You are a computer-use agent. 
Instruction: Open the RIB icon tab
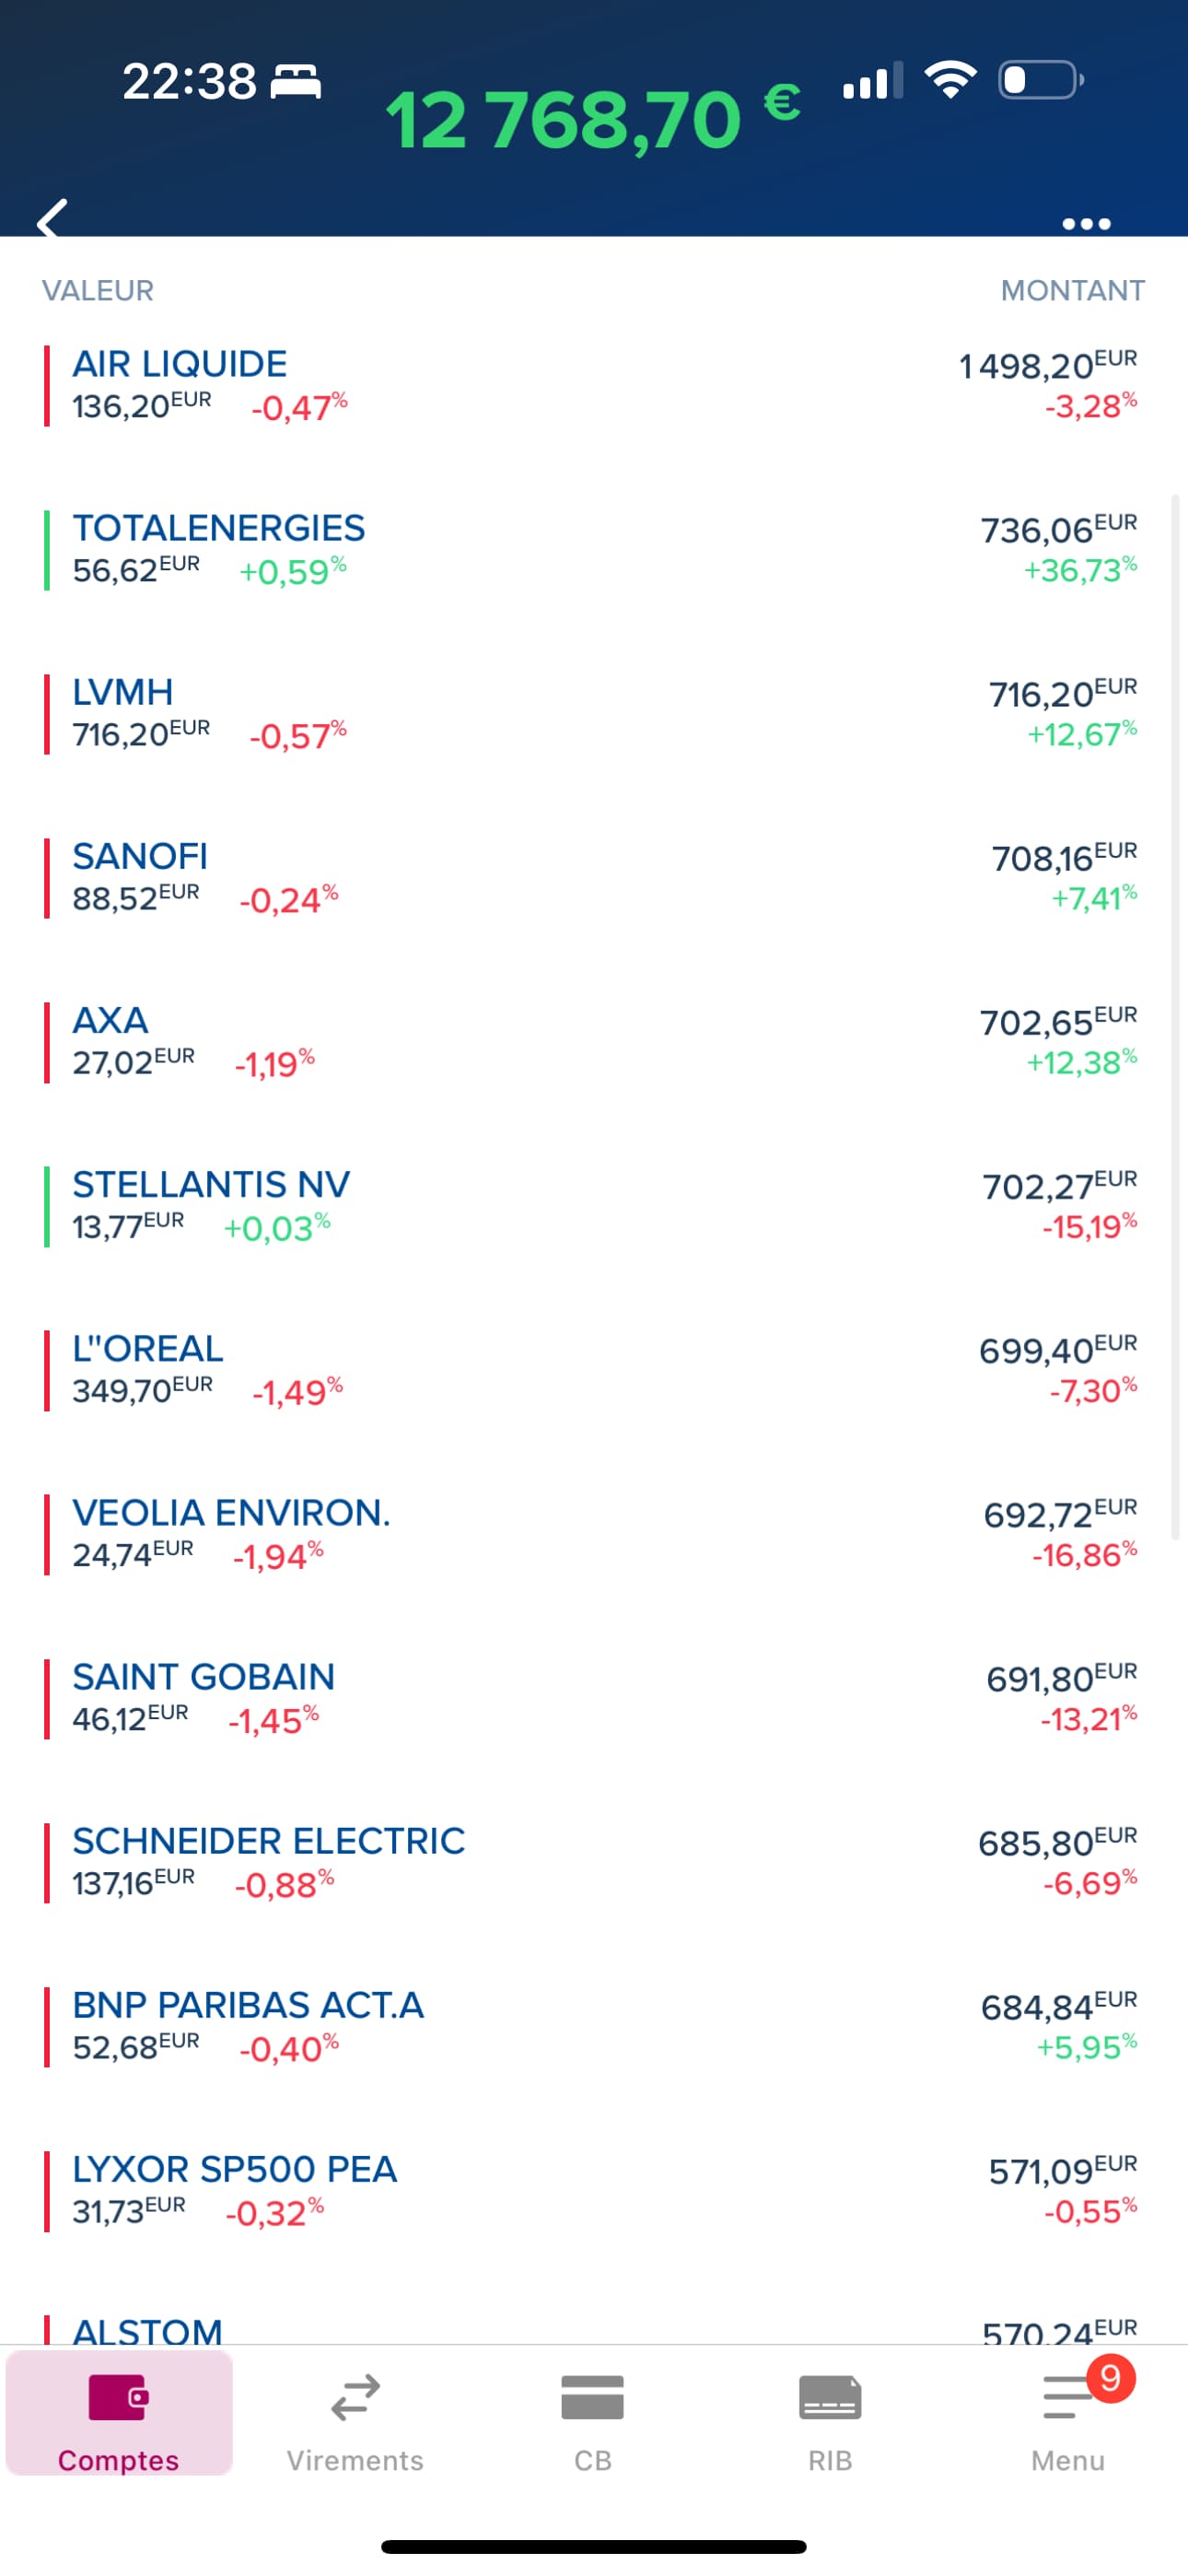pyautogui.click(x=830, y=2398)
